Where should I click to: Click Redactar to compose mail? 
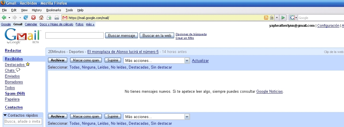coord(13,50)
